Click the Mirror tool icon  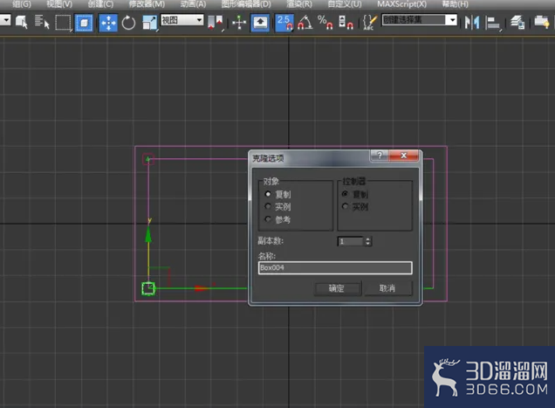(472, 23)
